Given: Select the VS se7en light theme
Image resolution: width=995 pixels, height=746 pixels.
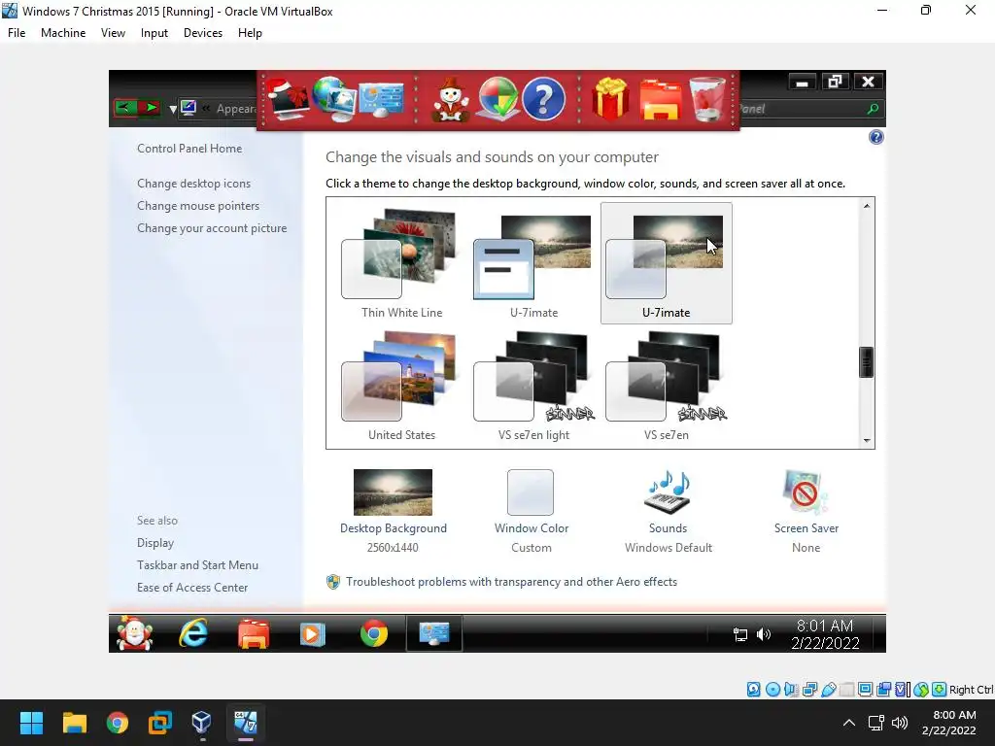Looking at the screenshot, I should point(533,387).
